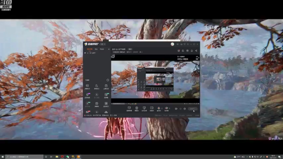This screenshot has width=283, height=159.
Task: Switch to the second scene tab
Action: 96,49
